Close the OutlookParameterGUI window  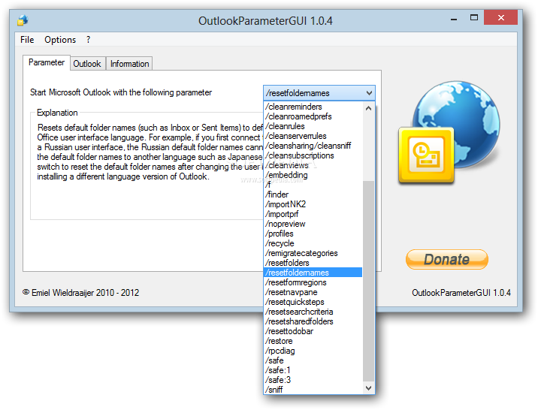pos(500,17)
